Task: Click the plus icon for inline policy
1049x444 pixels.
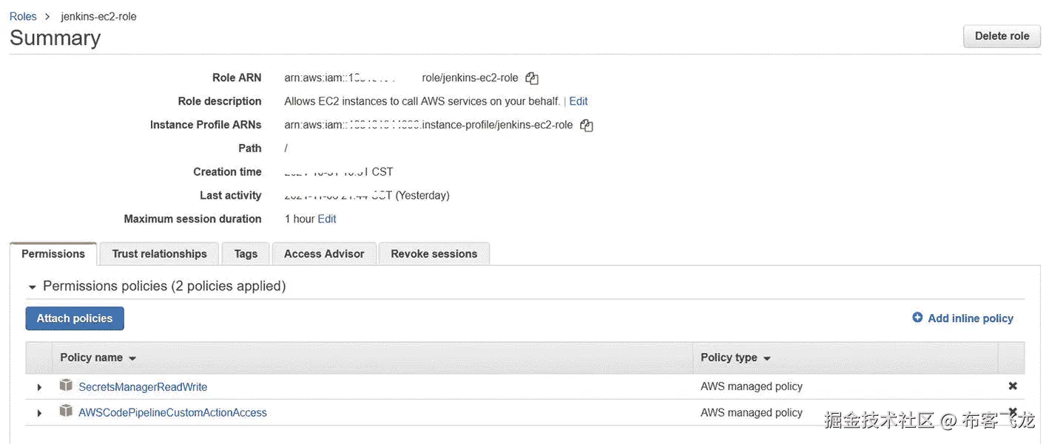Action: point(917,318)
